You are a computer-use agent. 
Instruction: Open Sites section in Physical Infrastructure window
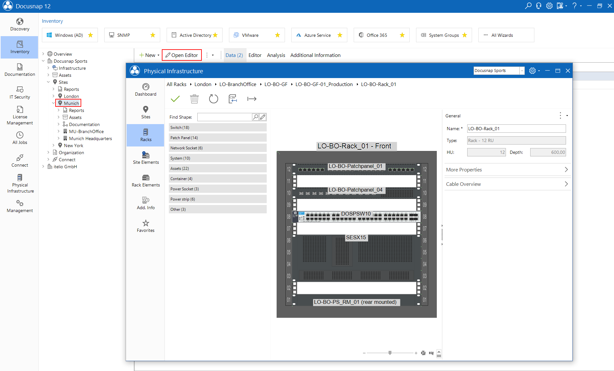[x=146, y=113]
